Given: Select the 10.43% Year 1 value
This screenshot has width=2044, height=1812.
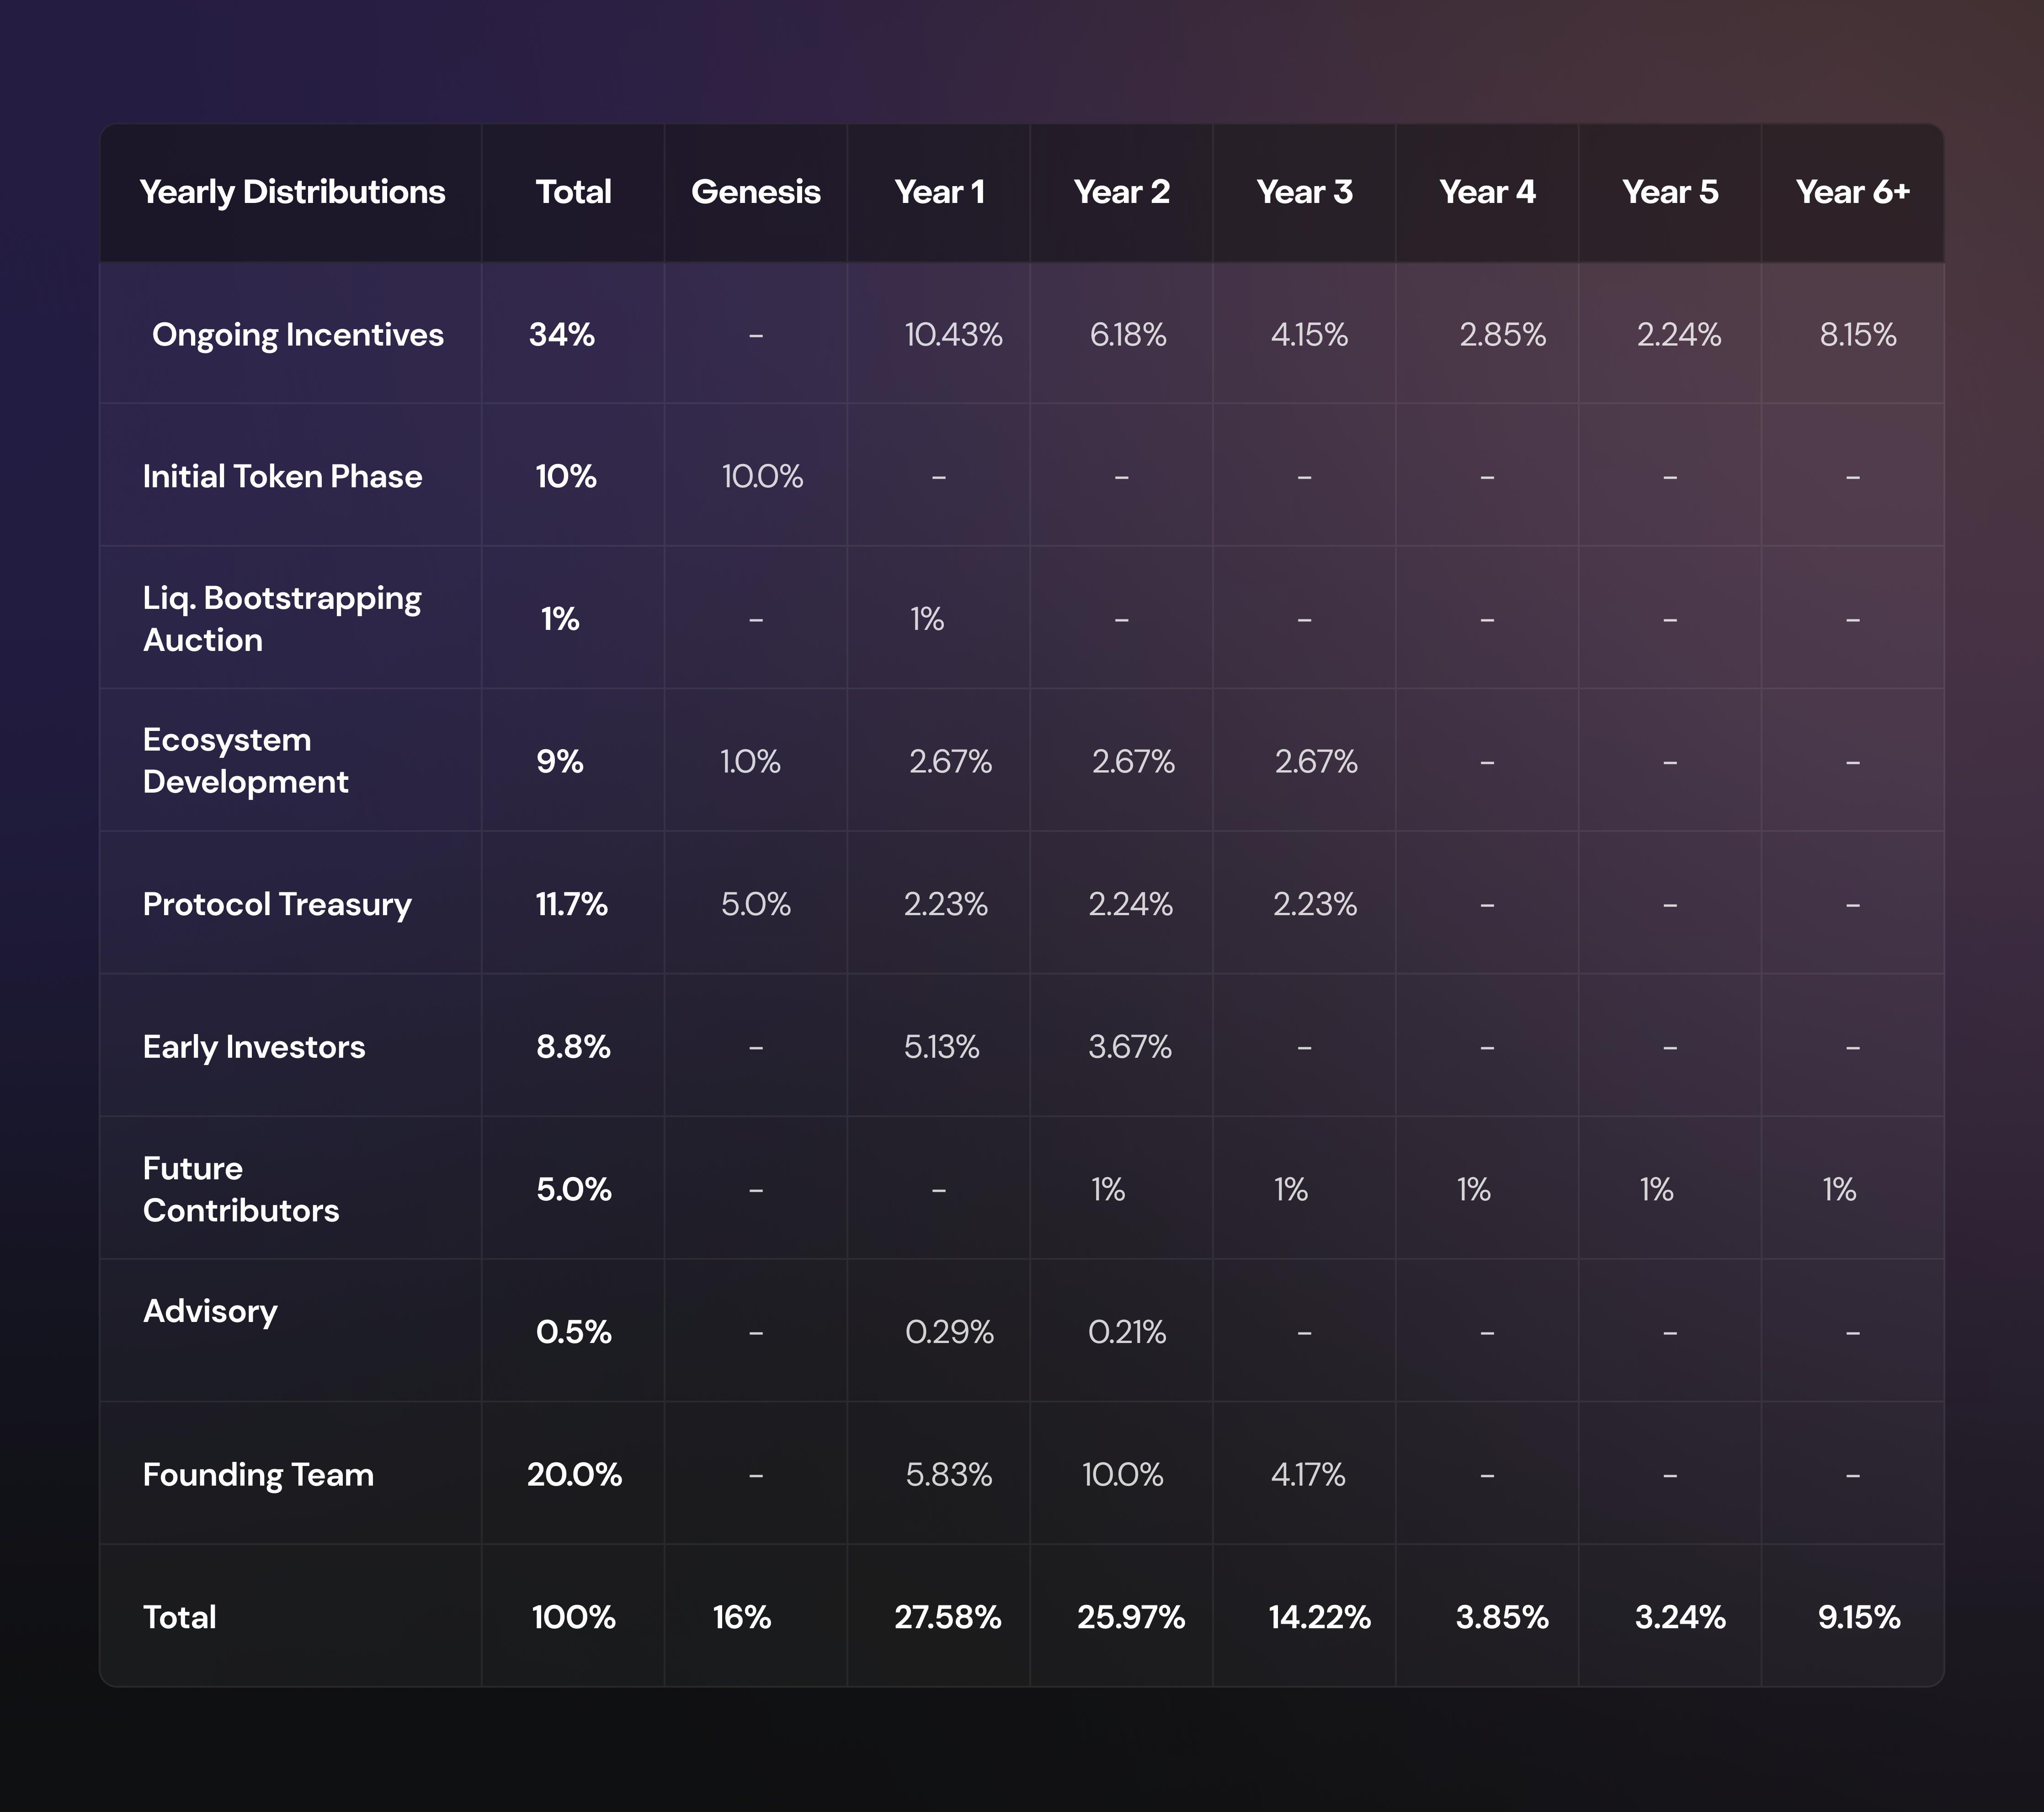Looking at the screenshot, I should pyautogui.click(x=953, y=335).
